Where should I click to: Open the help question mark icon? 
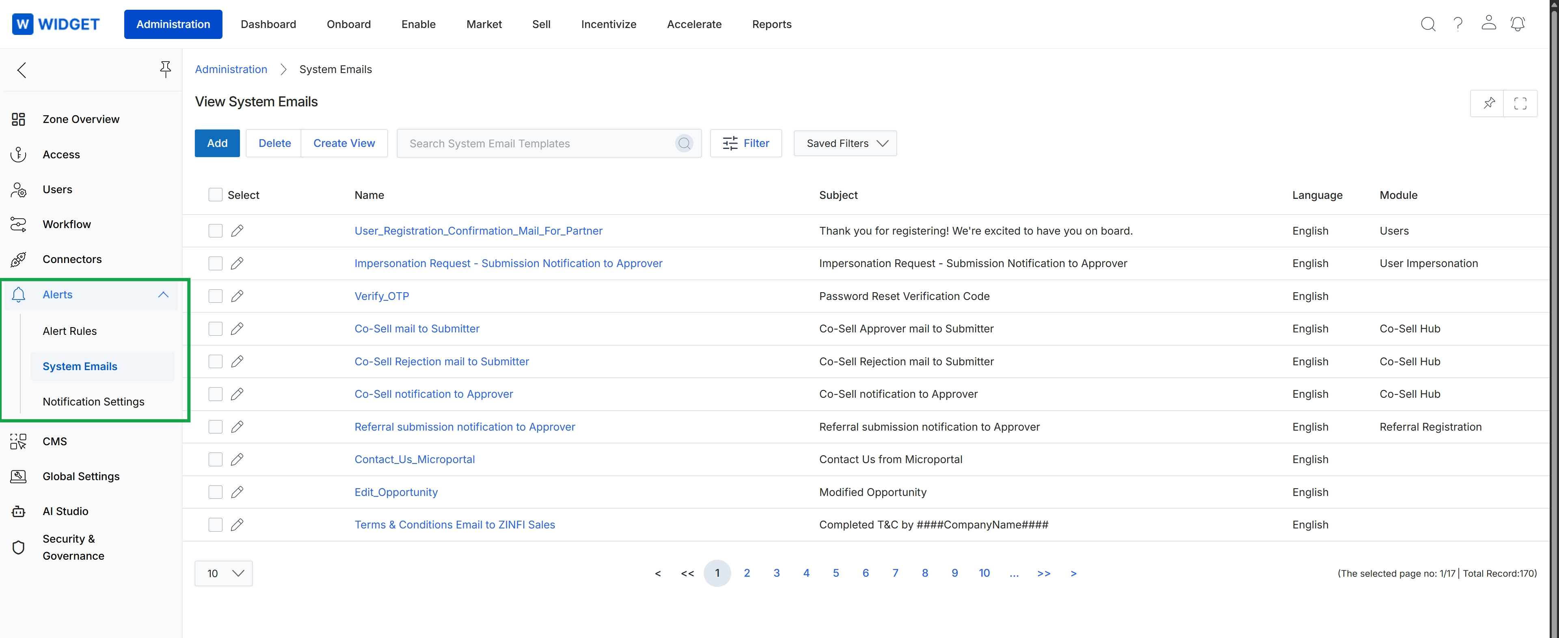(x=1458, y=24)
